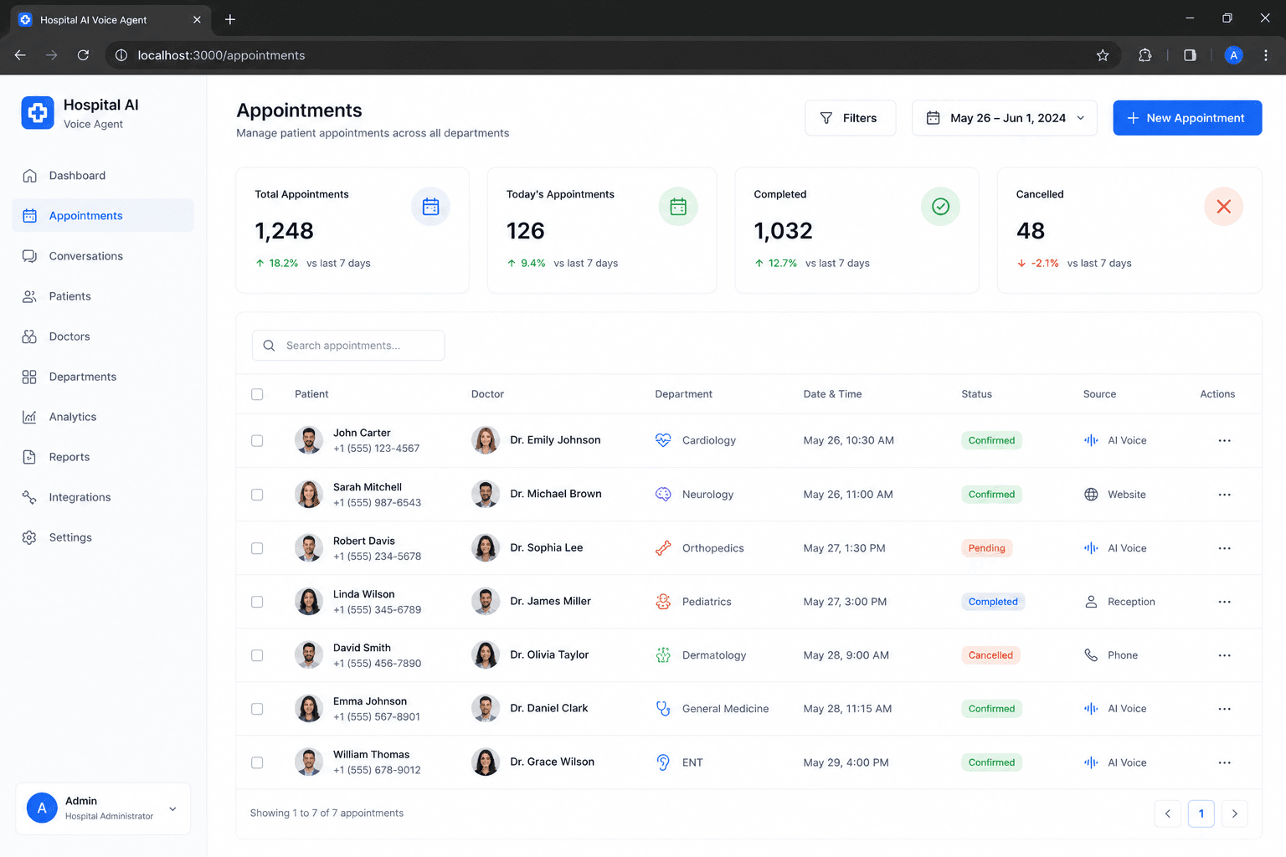Toggle the select-all checkbox in table header

(257, 394)
